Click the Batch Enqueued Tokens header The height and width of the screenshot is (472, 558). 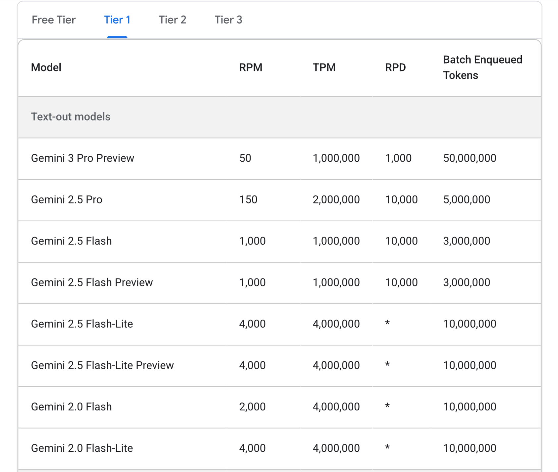[482, 68]
